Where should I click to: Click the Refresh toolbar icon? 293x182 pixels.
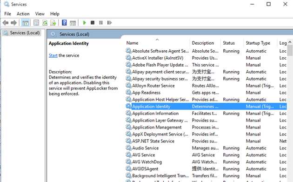pyautogui.click(x=45, y=23)
